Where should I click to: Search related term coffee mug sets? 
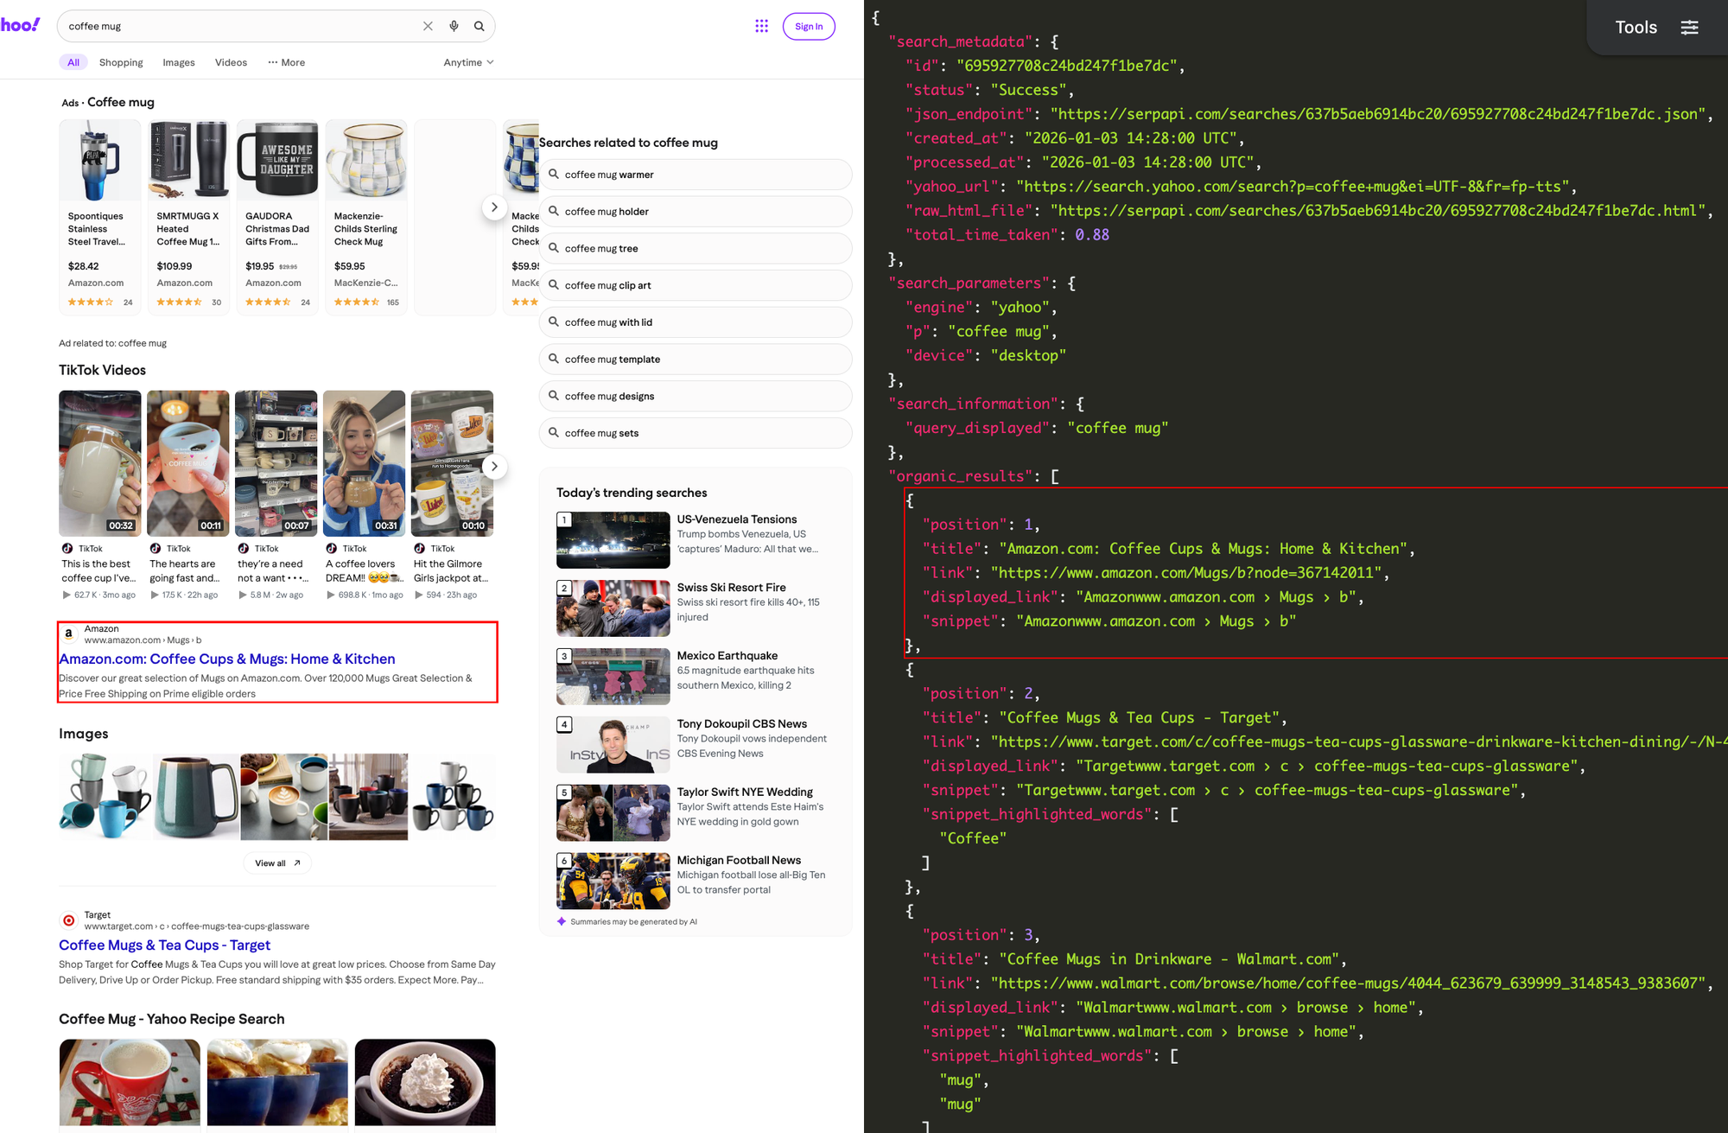pos(696,433)
